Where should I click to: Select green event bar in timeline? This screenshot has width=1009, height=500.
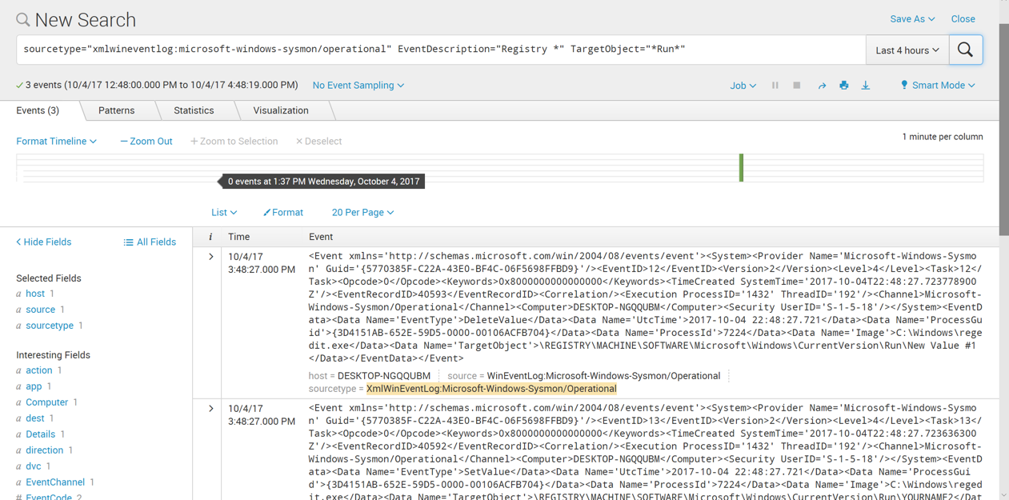click(741, 167)
